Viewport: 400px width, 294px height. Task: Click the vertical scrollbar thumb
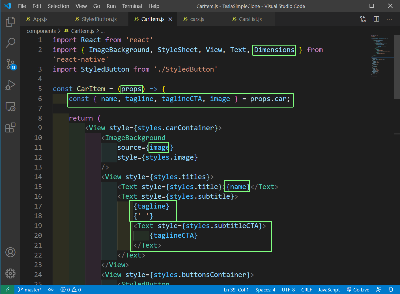click(x=397, y=67)
